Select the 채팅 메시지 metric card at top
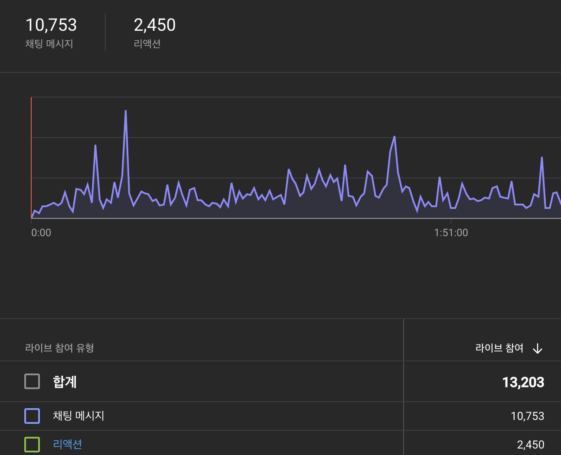The image size is (561, 455). click(51, 32)
